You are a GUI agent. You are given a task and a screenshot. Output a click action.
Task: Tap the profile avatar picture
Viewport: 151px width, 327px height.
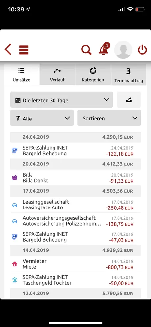coord(123,50)
